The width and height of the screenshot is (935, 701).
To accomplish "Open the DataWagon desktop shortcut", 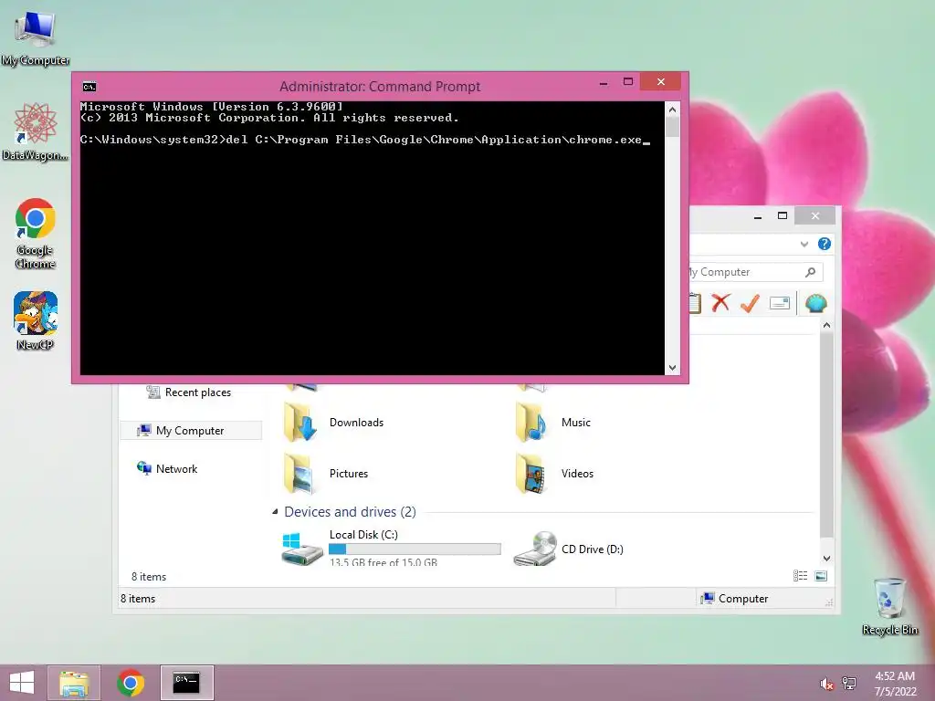I will tap(35, 131).
